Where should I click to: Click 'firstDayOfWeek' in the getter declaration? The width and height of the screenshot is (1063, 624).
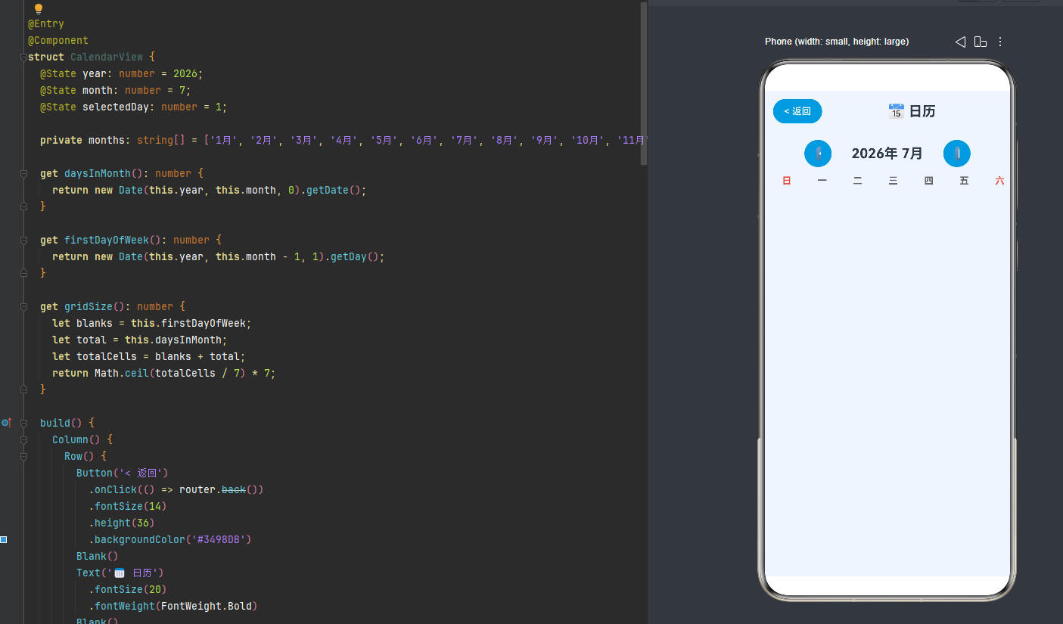point(107,240)
